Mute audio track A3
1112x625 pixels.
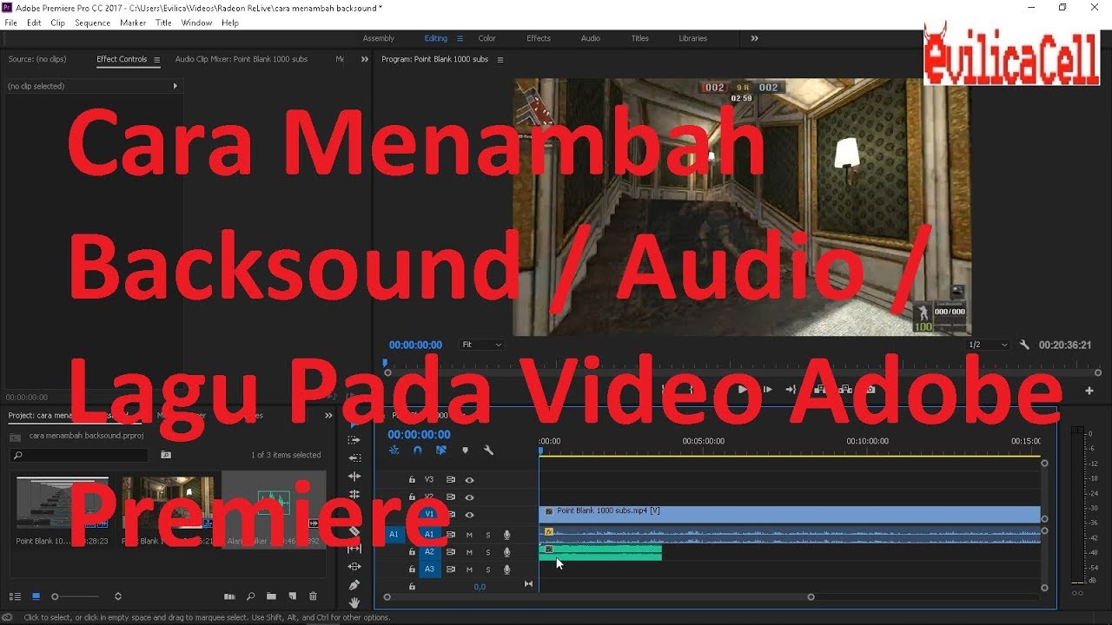[469, 569]
